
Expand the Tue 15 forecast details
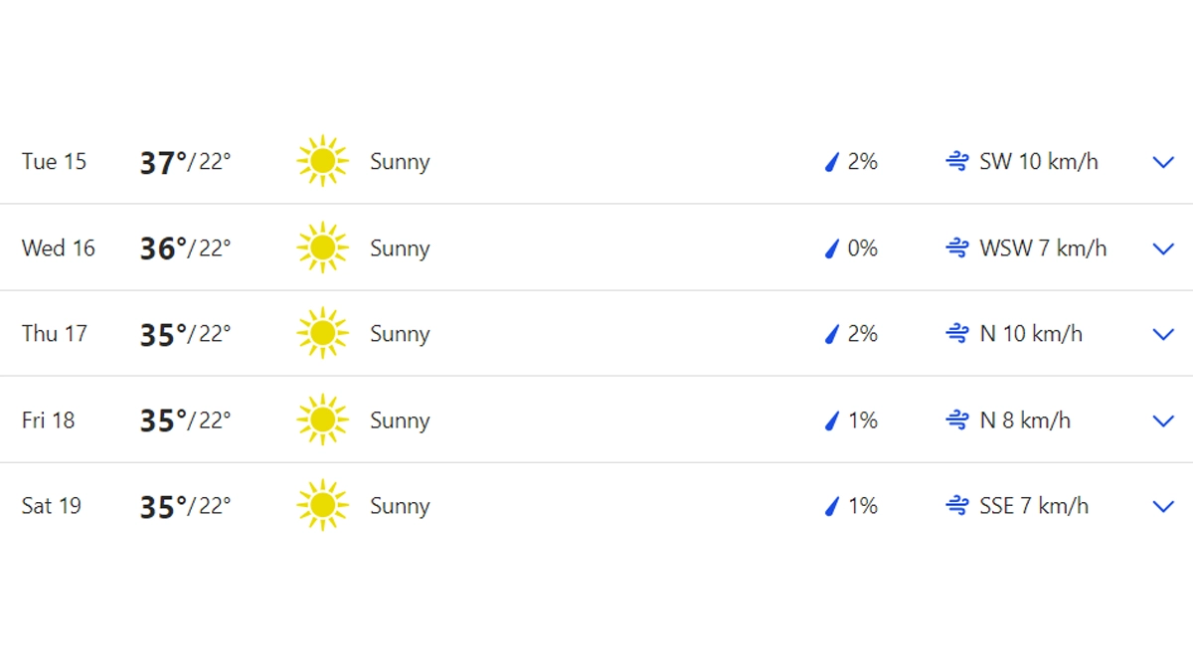click(1163, 162)
